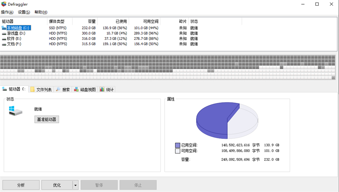This screenshot has height=192, width=339.
Task: Open the 操作(A) menu
Action: point(7,12)
